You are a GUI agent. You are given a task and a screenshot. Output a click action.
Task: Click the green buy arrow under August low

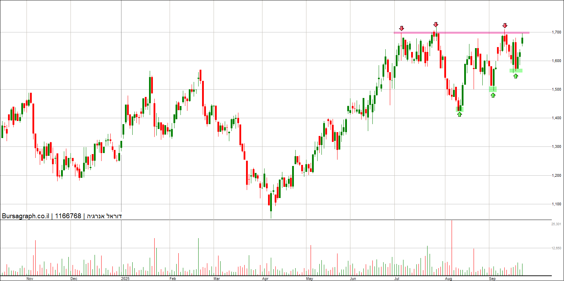coord(460,114)
